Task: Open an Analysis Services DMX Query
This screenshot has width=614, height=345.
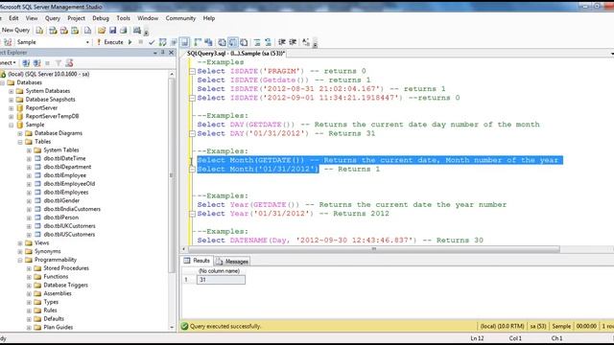Action: coord(64,31)
